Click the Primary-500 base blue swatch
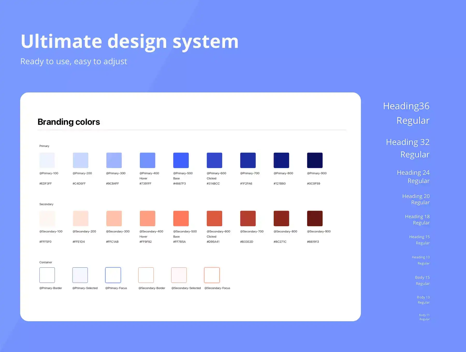 tap(181, 160)
